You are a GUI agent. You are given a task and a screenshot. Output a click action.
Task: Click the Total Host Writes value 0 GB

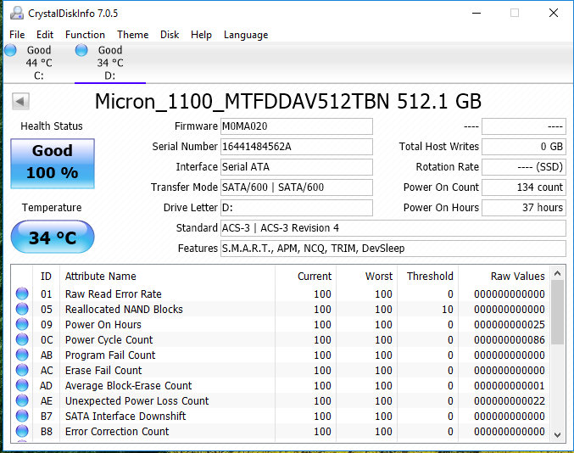(x=524, y=147)
